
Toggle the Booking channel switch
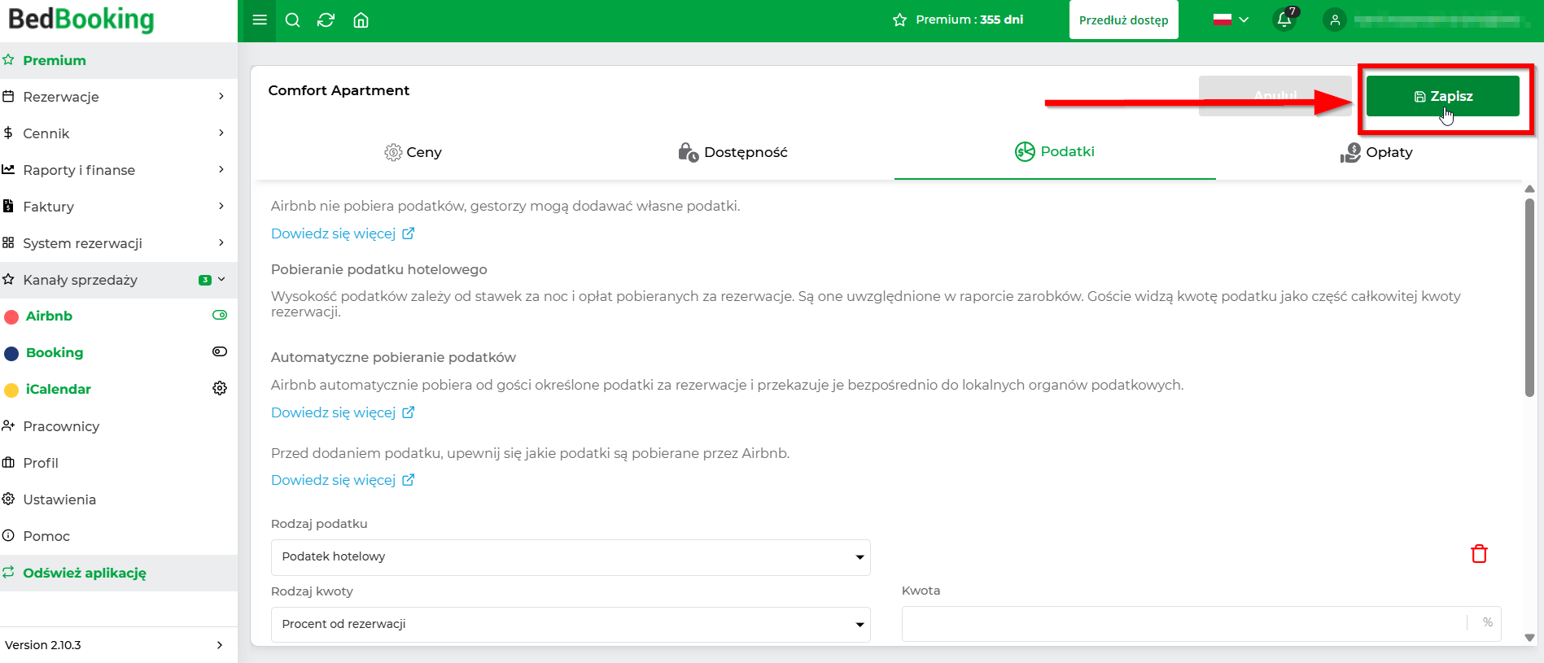coord(220,351)
